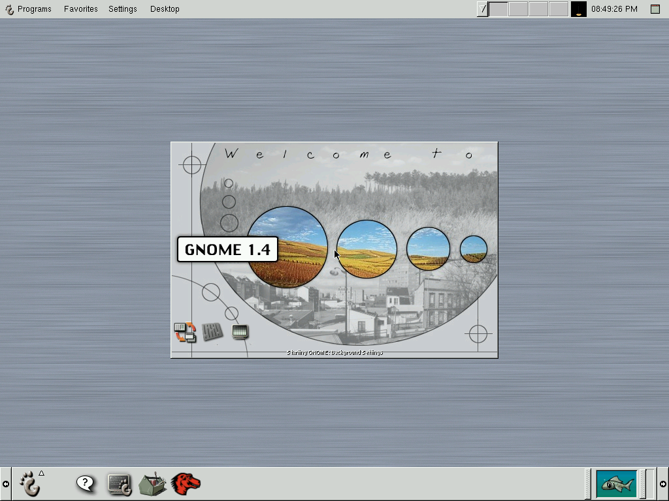Open the GNOME Control Center toolbox icon
This screenshot has width=669, height=501.
pyautogui.click(x=153, y=483)
